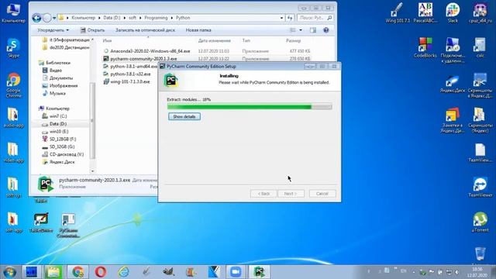This screenshot has width=496, height=279.
Task: Click Открыть in Explorer toolbar
Action: pos(92,30)
